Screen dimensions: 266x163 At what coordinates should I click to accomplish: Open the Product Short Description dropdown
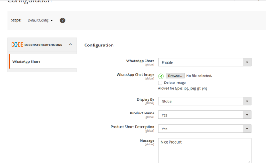pyautogui.click(x=204, y=129)
